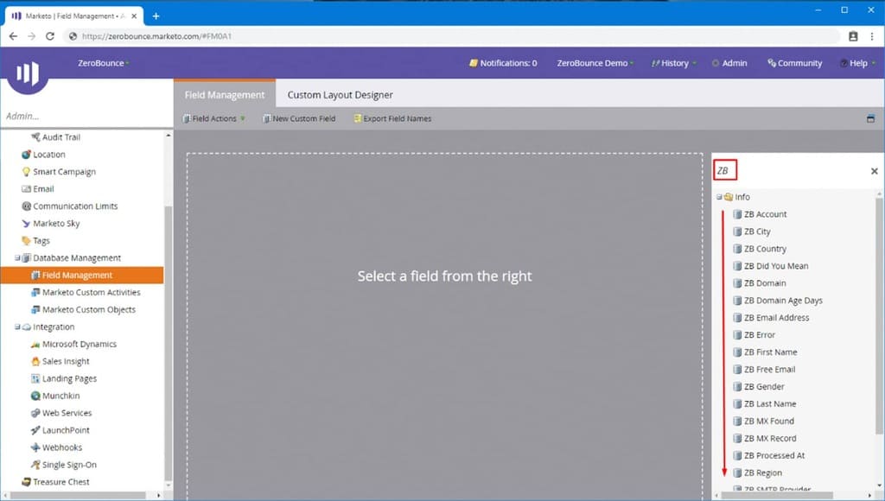Collapse the Database Management tree node
Screen dimensions: 885x501
click(17, 257)
